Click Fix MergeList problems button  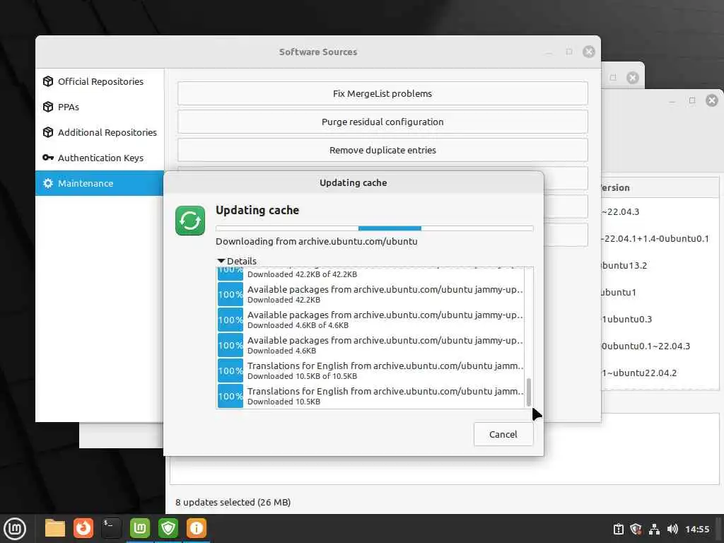pyautogui.click(x=383, y=93)
